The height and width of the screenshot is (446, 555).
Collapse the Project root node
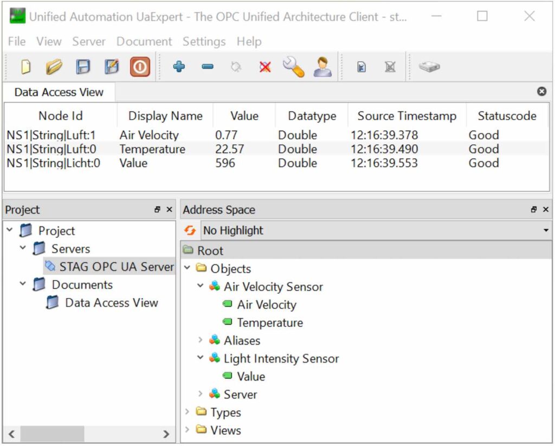click(x=10, y=230)
